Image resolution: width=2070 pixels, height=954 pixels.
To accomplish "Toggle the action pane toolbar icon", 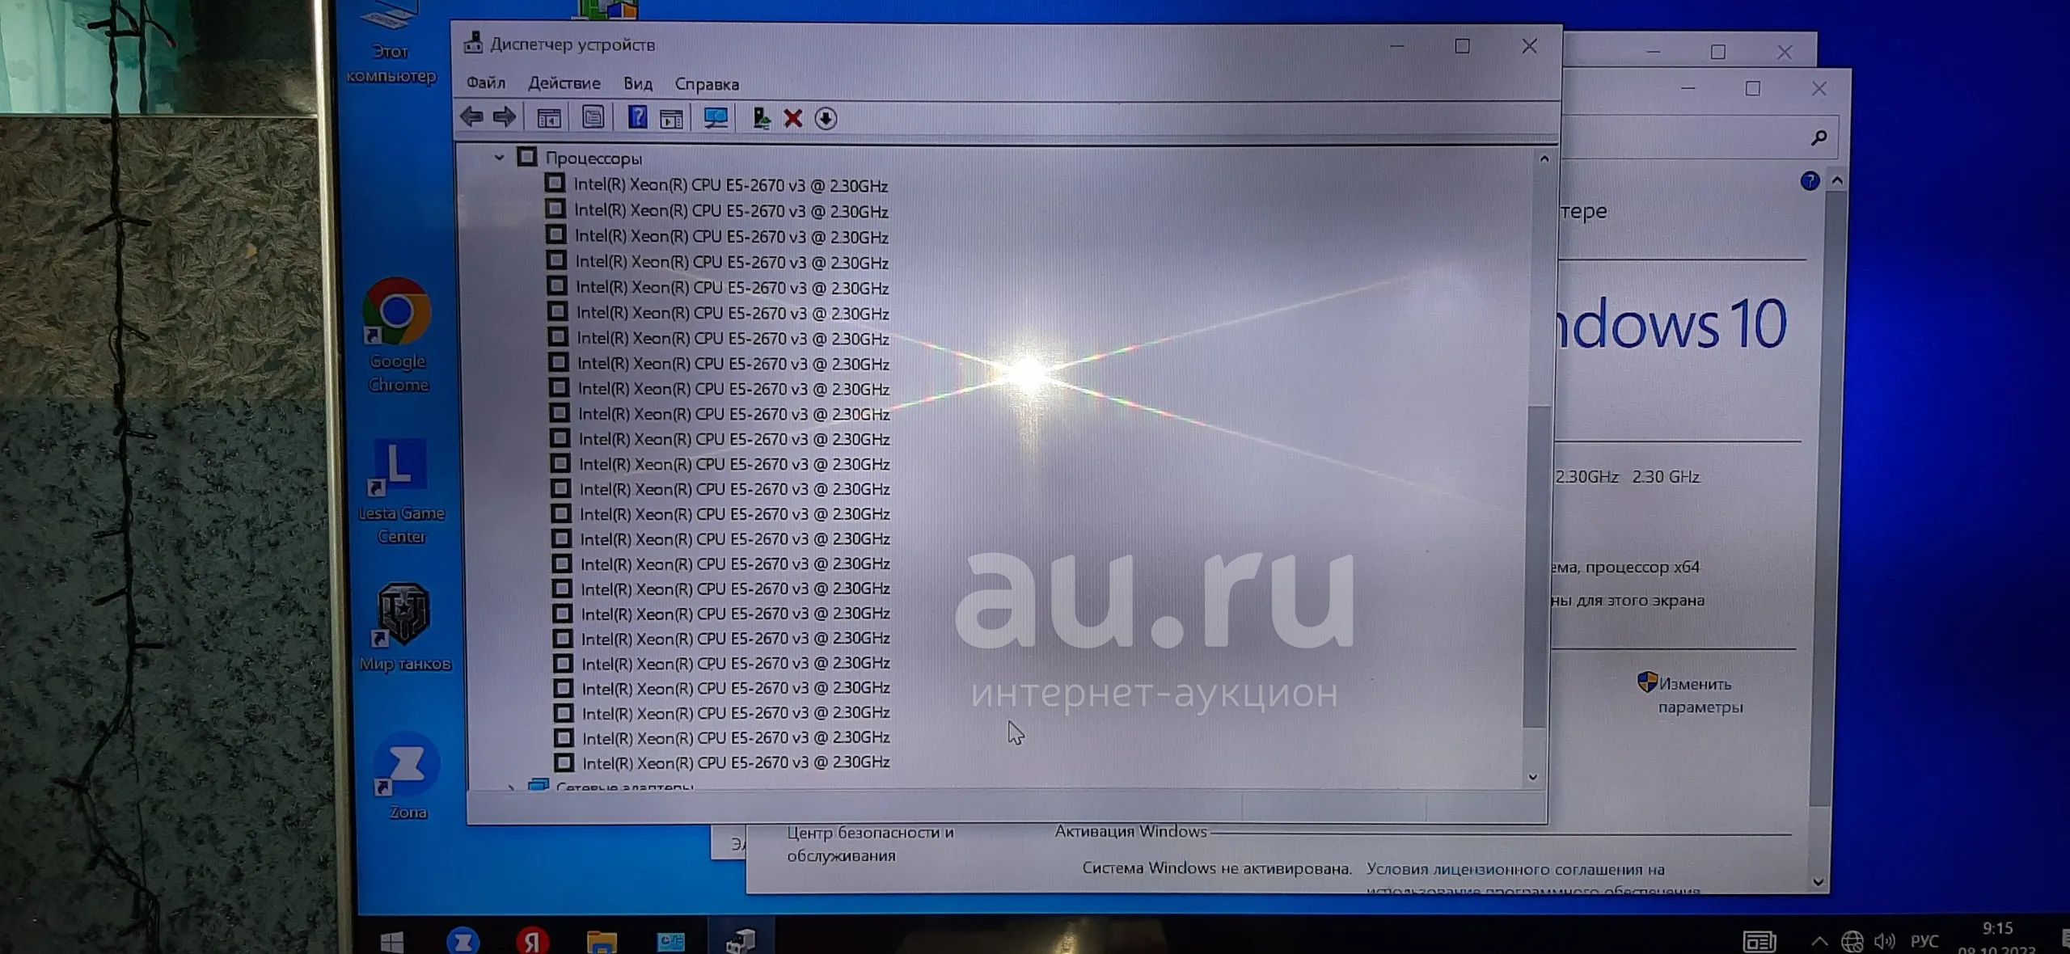I will tap(671, 119).
